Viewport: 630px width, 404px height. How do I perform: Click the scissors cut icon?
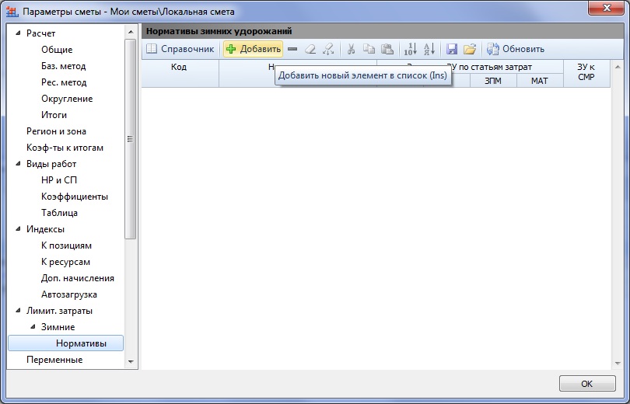[x=351, y=49]
